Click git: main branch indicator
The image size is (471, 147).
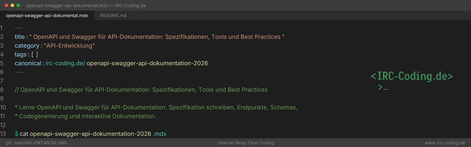click(x=15, y=143)
